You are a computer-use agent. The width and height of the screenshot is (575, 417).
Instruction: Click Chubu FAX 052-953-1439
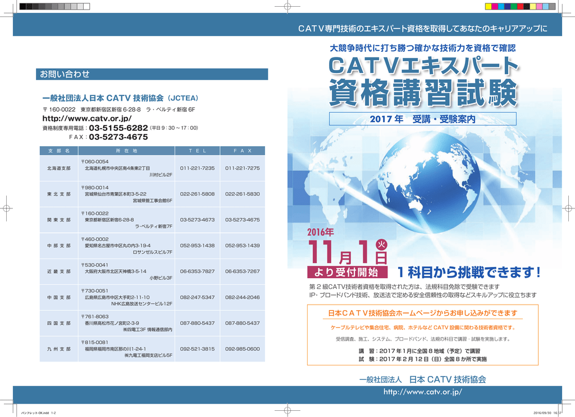pos(243,246)
